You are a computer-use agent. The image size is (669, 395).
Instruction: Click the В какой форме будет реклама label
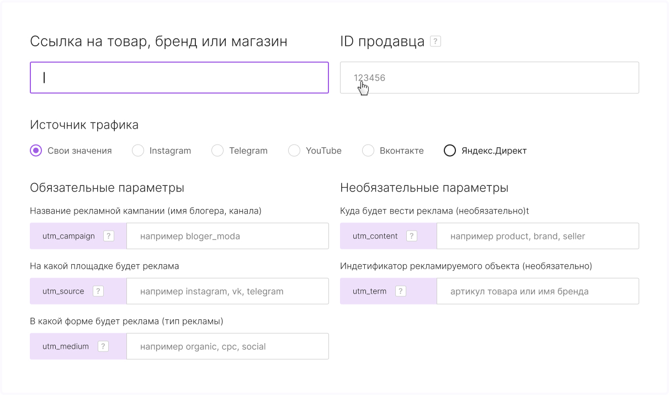126,321
